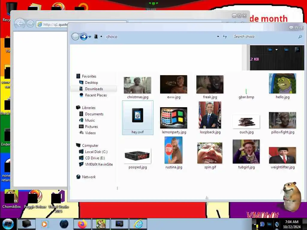This screenshot has width=307, height=230.
Task: Open Visual Studio 2015 desktop shortcut
Action: (x=58, y=202)
